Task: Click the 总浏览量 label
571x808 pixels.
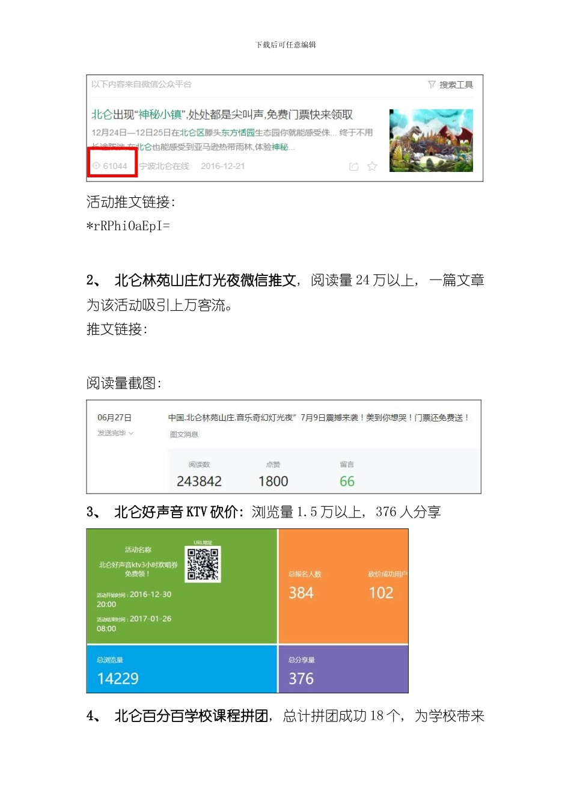Action: click(110, 660)
